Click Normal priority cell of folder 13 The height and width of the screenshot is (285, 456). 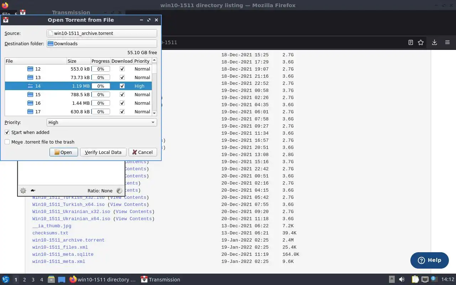click(x=142, y=77)
